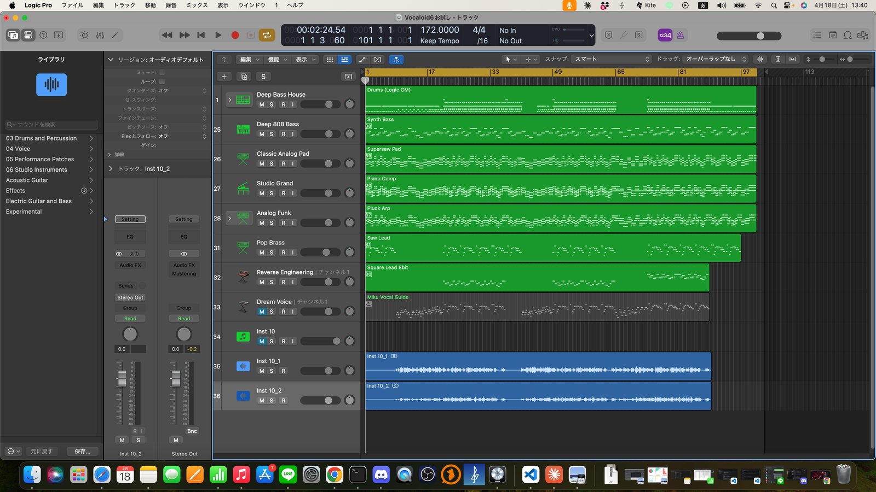The image size is (876, 492).
Task: Toggle the yellow Cycle mode button
Action: [x=267, y=35]
